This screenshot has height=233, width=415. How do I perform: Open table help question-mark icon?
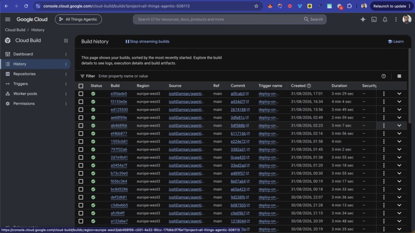coord(384,76)
